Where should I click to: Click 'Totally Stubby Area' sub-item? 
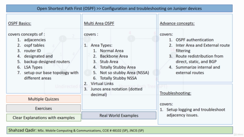point(118,67)
